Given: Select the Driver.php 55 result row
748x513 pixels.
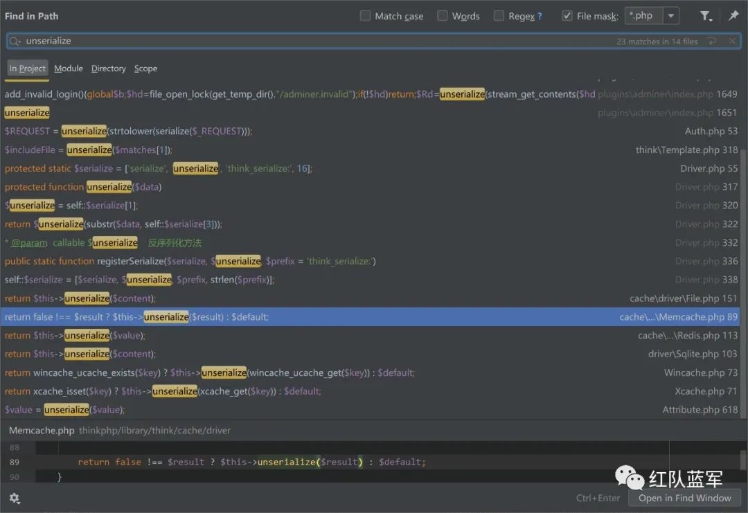Looking at the screenshot, I should (370, 168).
